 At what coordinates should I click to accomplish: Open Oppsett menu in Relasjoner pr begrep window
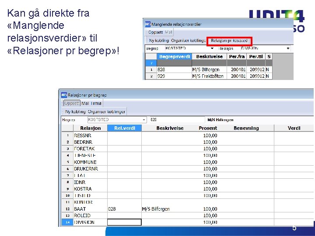(72, 103)
